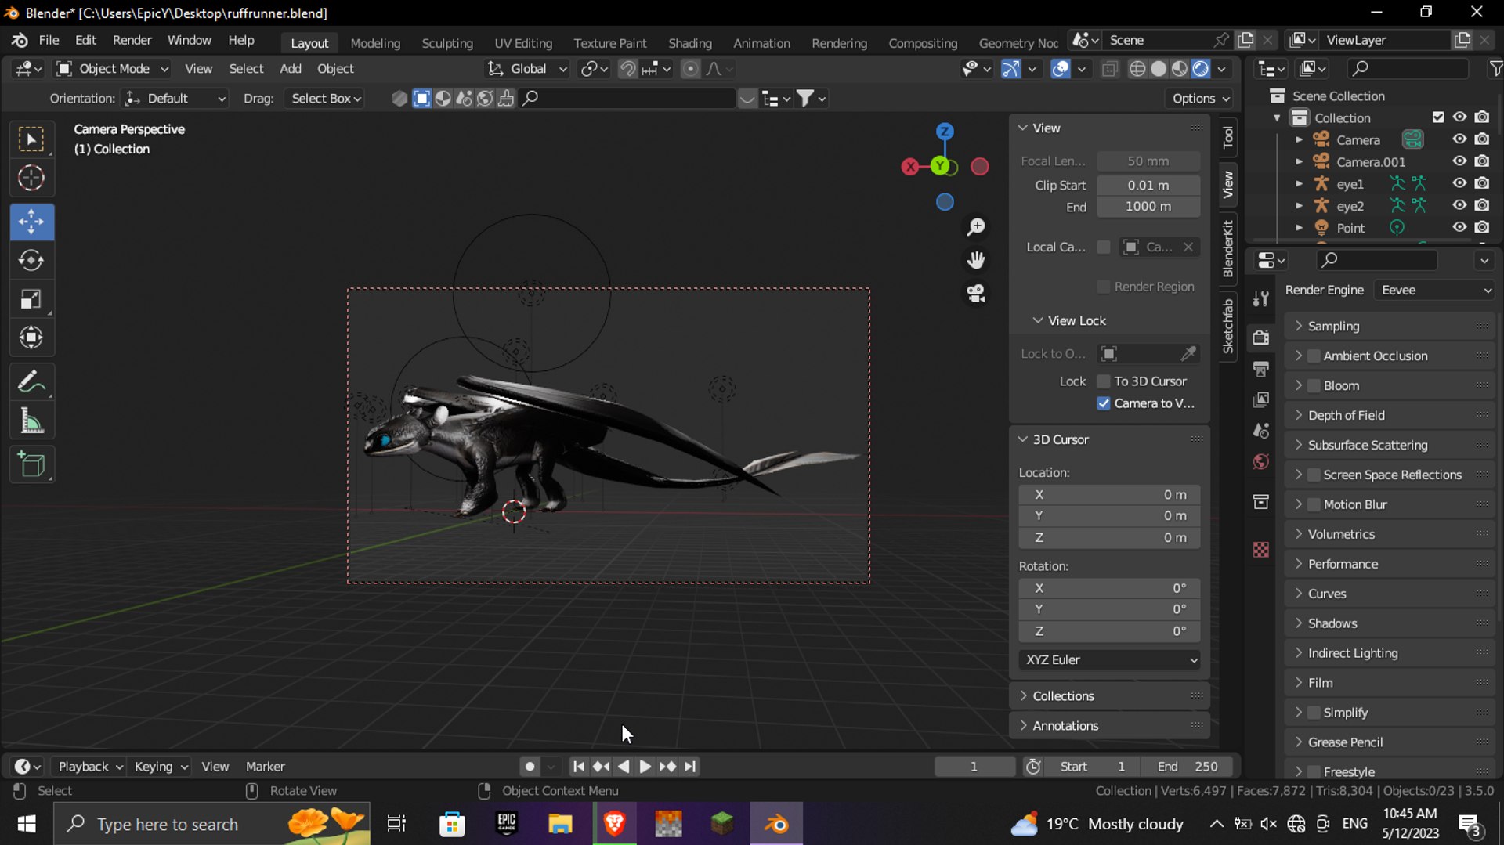
Task: Open the XYZ Euler rotation mode dropdown
Action: 1109,659
